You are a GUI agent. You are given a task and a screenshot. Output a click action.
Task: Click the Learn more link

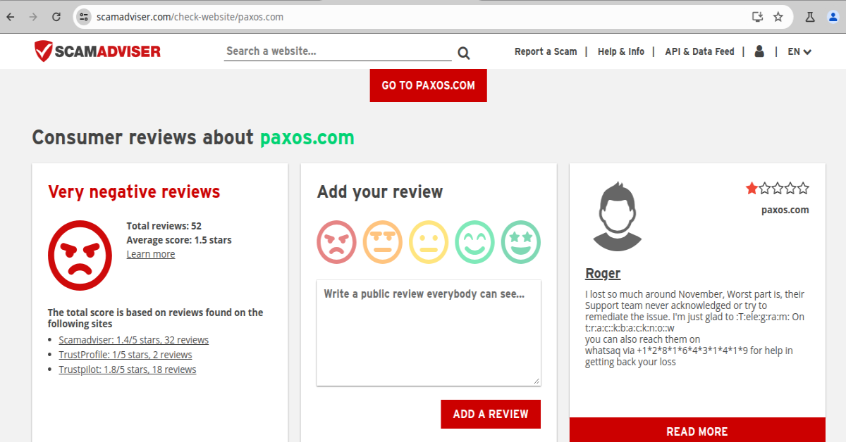coord(151,254)
